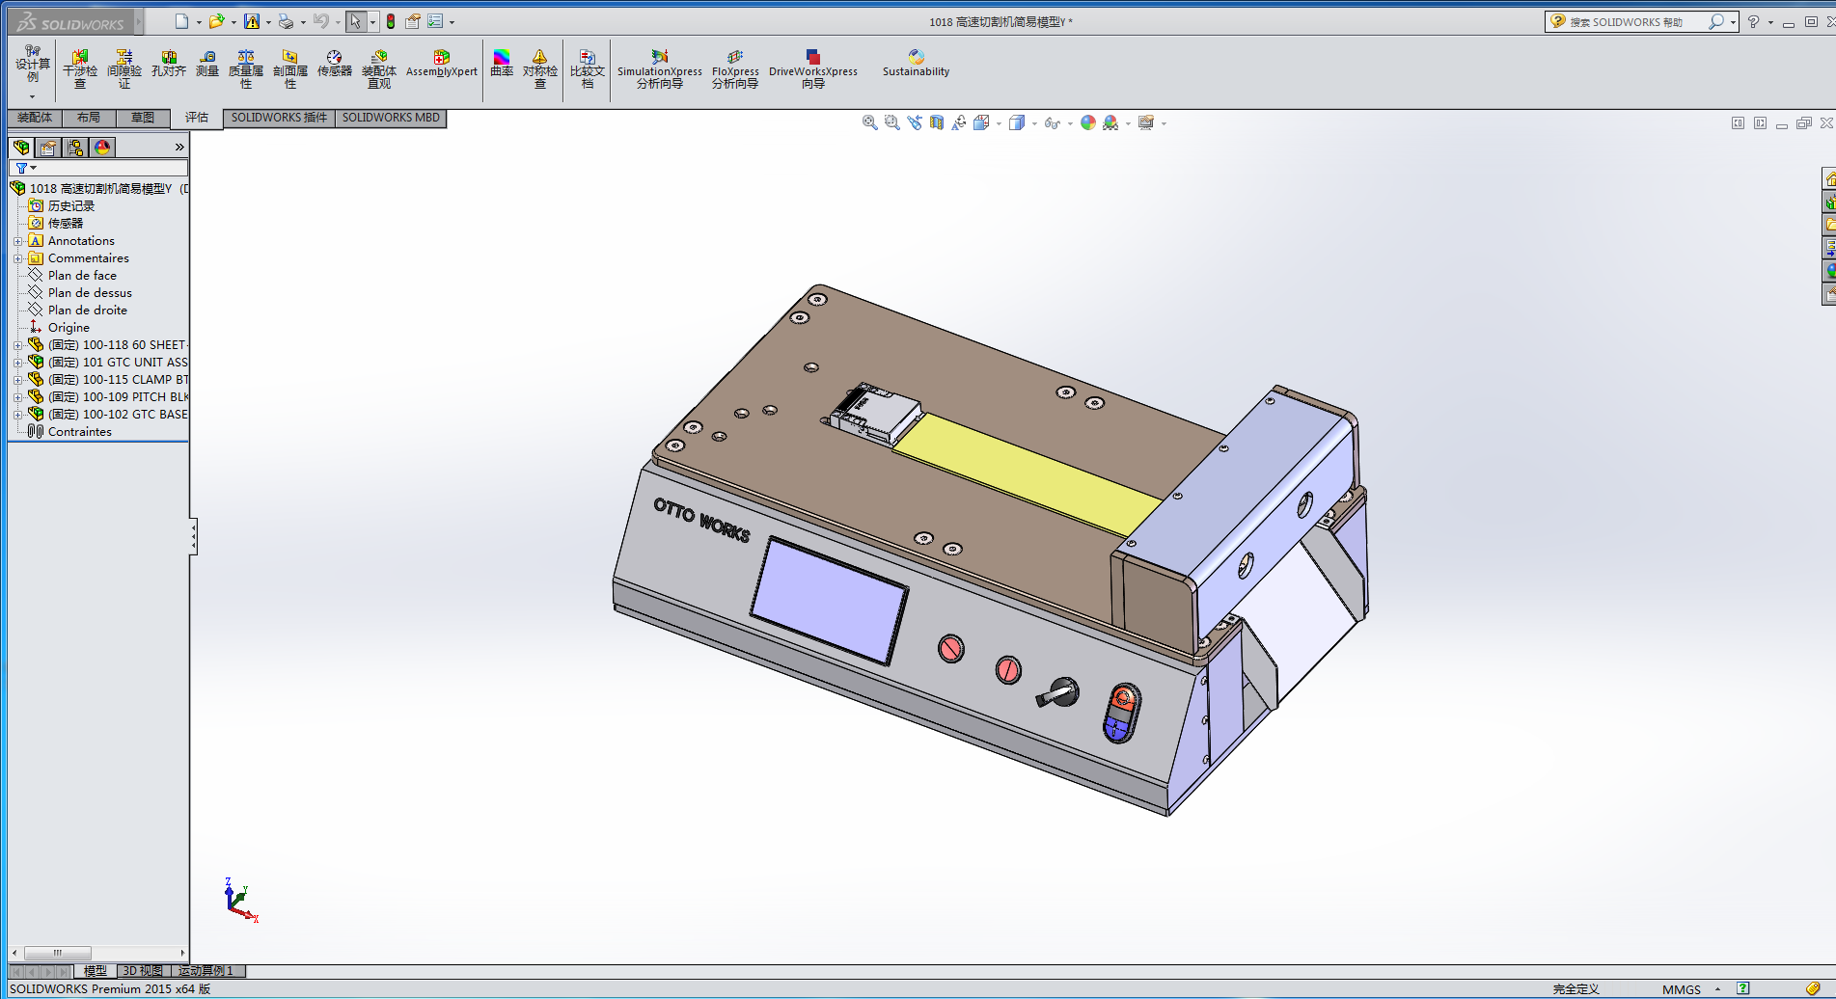Open the DisplayManager appearance tab
The image size is (1836, 999).
tap(102, 147)
